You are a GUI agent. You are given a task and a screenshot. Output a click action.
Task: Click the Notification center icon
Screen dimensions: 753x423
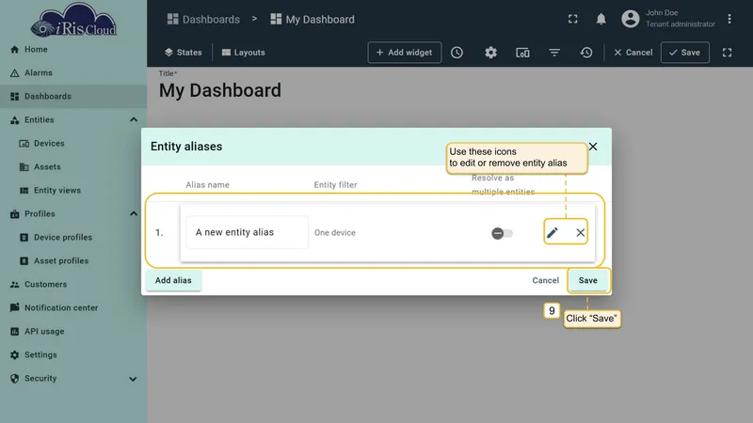14,307
